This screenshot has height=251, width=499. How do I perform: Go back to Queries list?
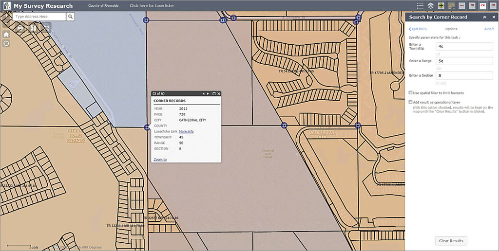[418, 29]
